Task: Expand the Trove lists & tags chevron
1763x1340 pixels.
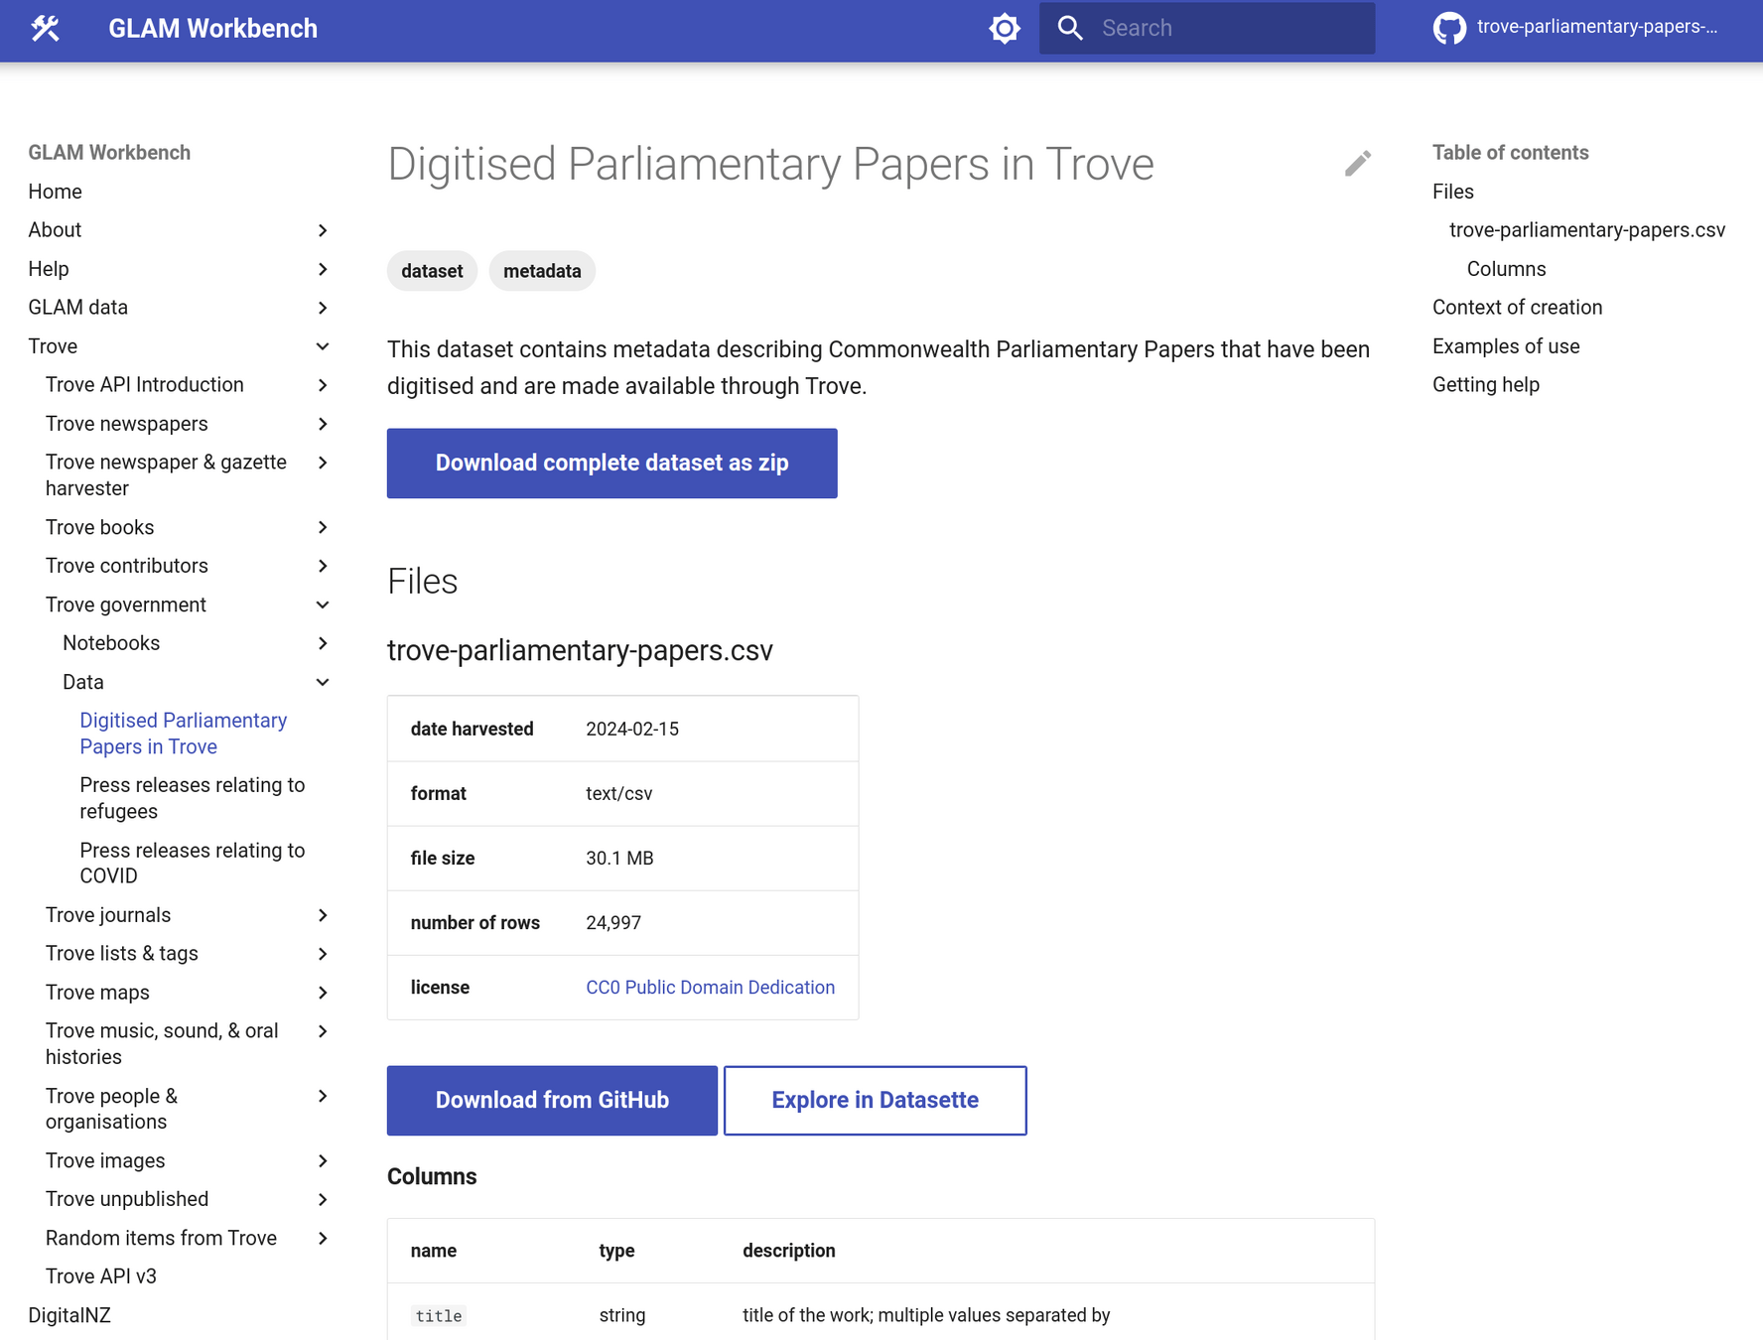Action: [x=323, y=954]
